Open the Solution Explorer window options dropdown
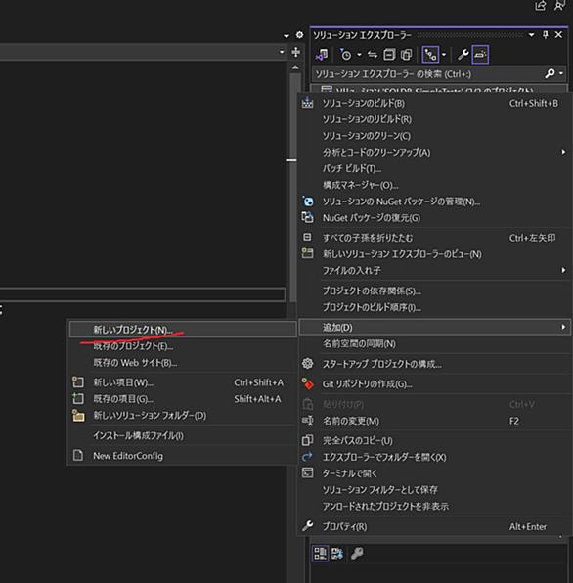 531,34
